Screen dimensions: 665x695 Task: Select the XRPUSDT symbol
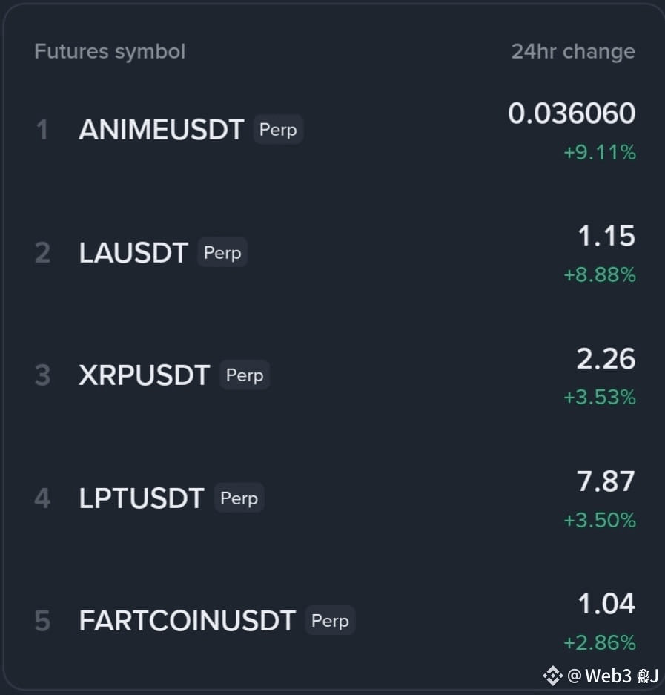point(145,375)
